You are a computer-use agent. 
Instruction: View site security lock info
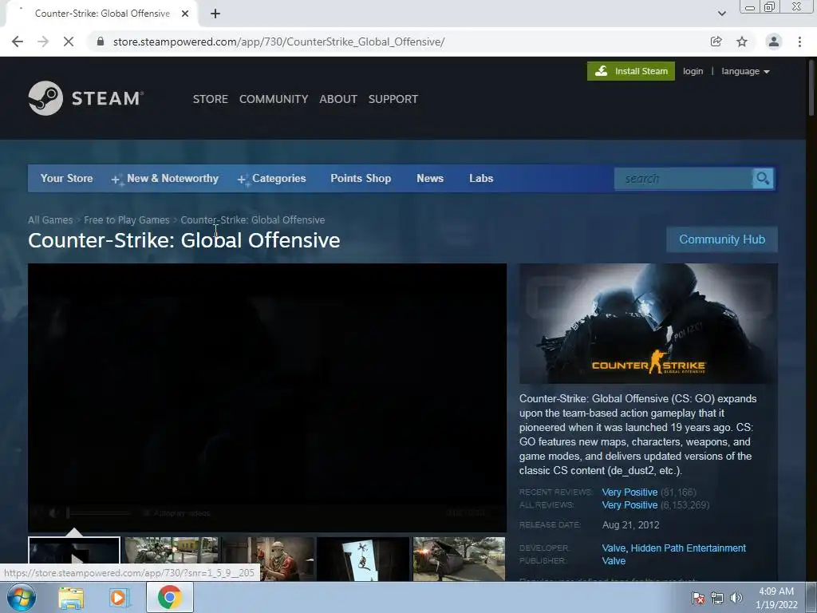[101, 42]
